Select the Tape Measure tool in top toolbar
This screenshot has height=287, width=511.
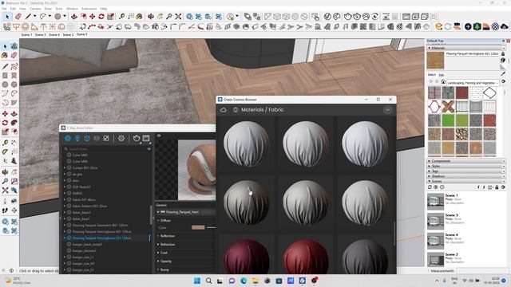(x=122, y=16)
